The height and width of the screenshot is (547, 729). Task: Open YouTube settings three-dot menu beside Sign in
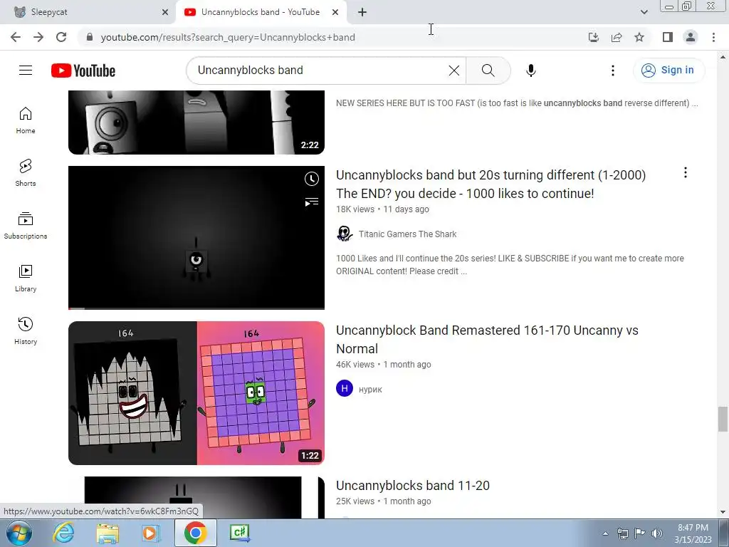613,71
